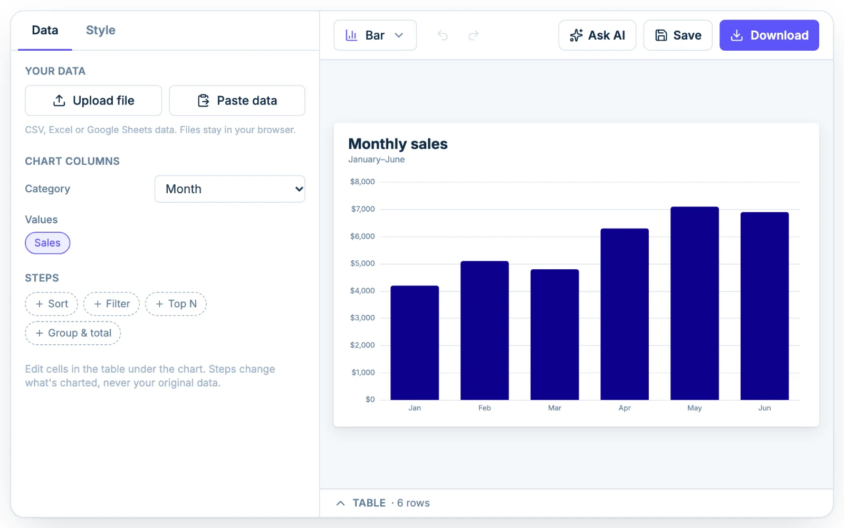Click the Apr bar in chart

click(625, 314)
